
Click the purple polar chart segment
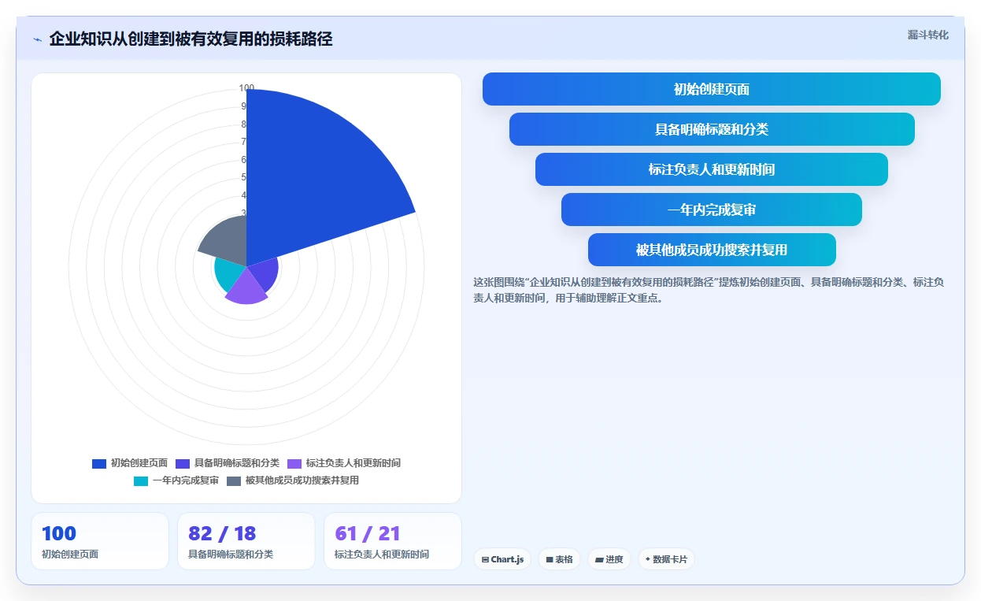(246, 288)
